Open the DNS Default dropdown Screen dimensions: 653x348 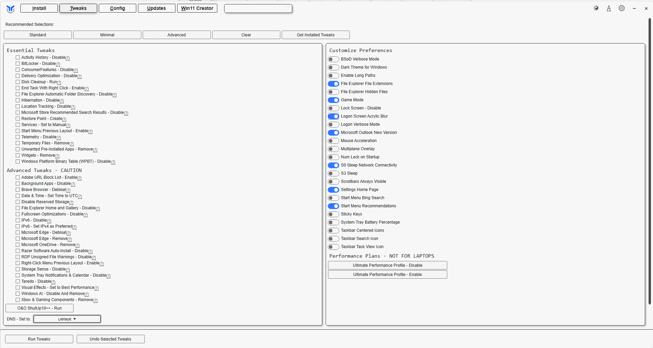click(67, 319)
